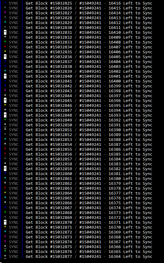
Task: Select "16380 Left to Sync" text
Action: (x=130, y=178)
